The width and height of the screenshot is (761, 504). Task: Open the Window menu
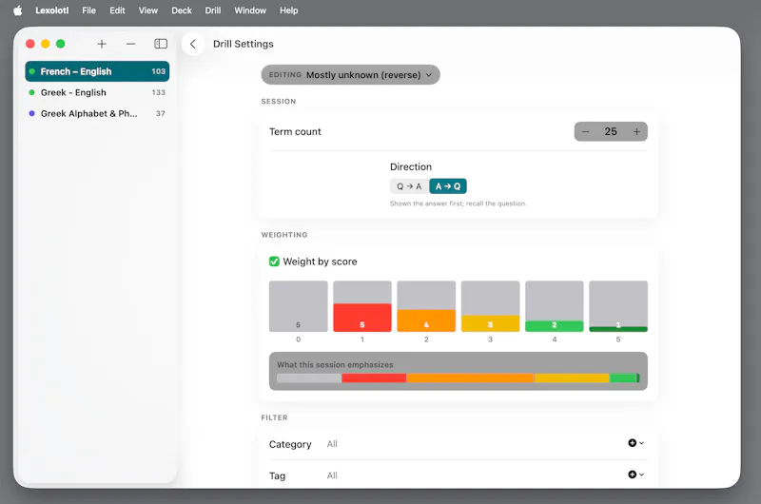click(x=250, y=10)
